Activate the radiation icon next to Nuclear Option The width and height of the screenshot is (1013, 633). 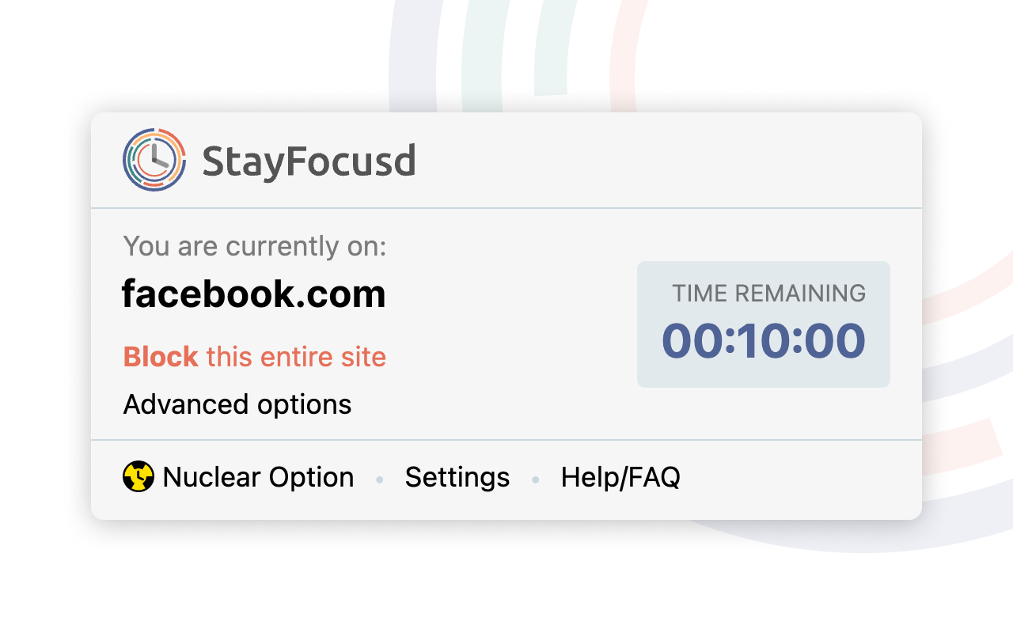coord(139,476)
